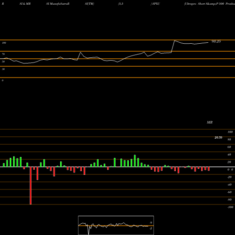The height and width of the screenshot is (235, 235).
Task: Click the '0 0' zero label on MR axis
Action: click(x=230, y=170)
